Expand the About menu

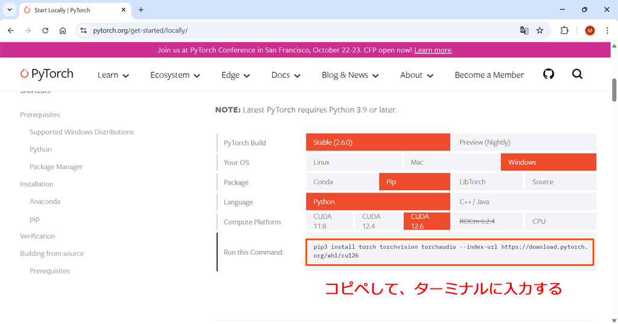click(416, 75)
